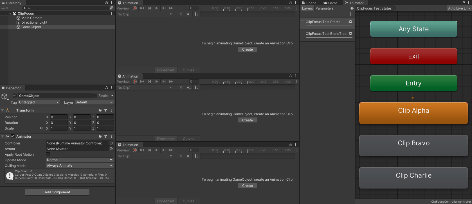
Task: Open Animator component three-dot menu
Action: coord(111,136)
